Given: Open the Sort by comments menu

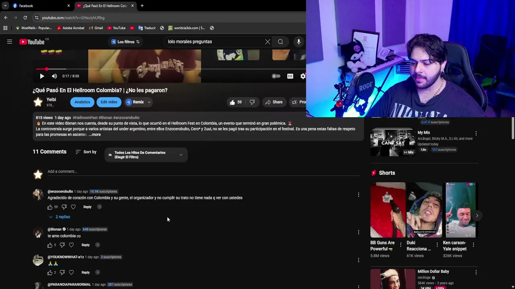Looking at the screenshot, I should point(86,152).
